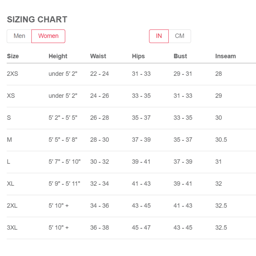Select the Women sizing tab
The height and width of the screenshot is (256, 256).
[48, 36]
